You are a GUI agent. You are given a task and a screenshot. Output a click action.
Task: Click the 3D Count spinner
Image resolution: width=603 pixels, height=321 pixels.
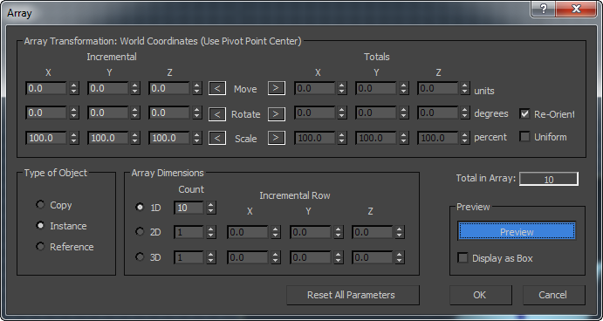[210, 257]
